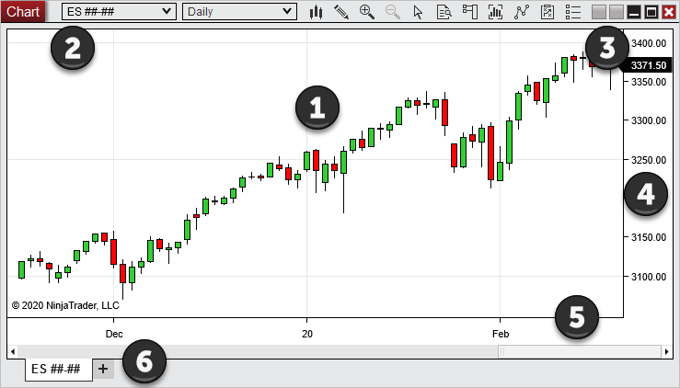Click the zoom out magnifier icon
The width and height of the screenshot is (680, 388).
pos(393,12)
